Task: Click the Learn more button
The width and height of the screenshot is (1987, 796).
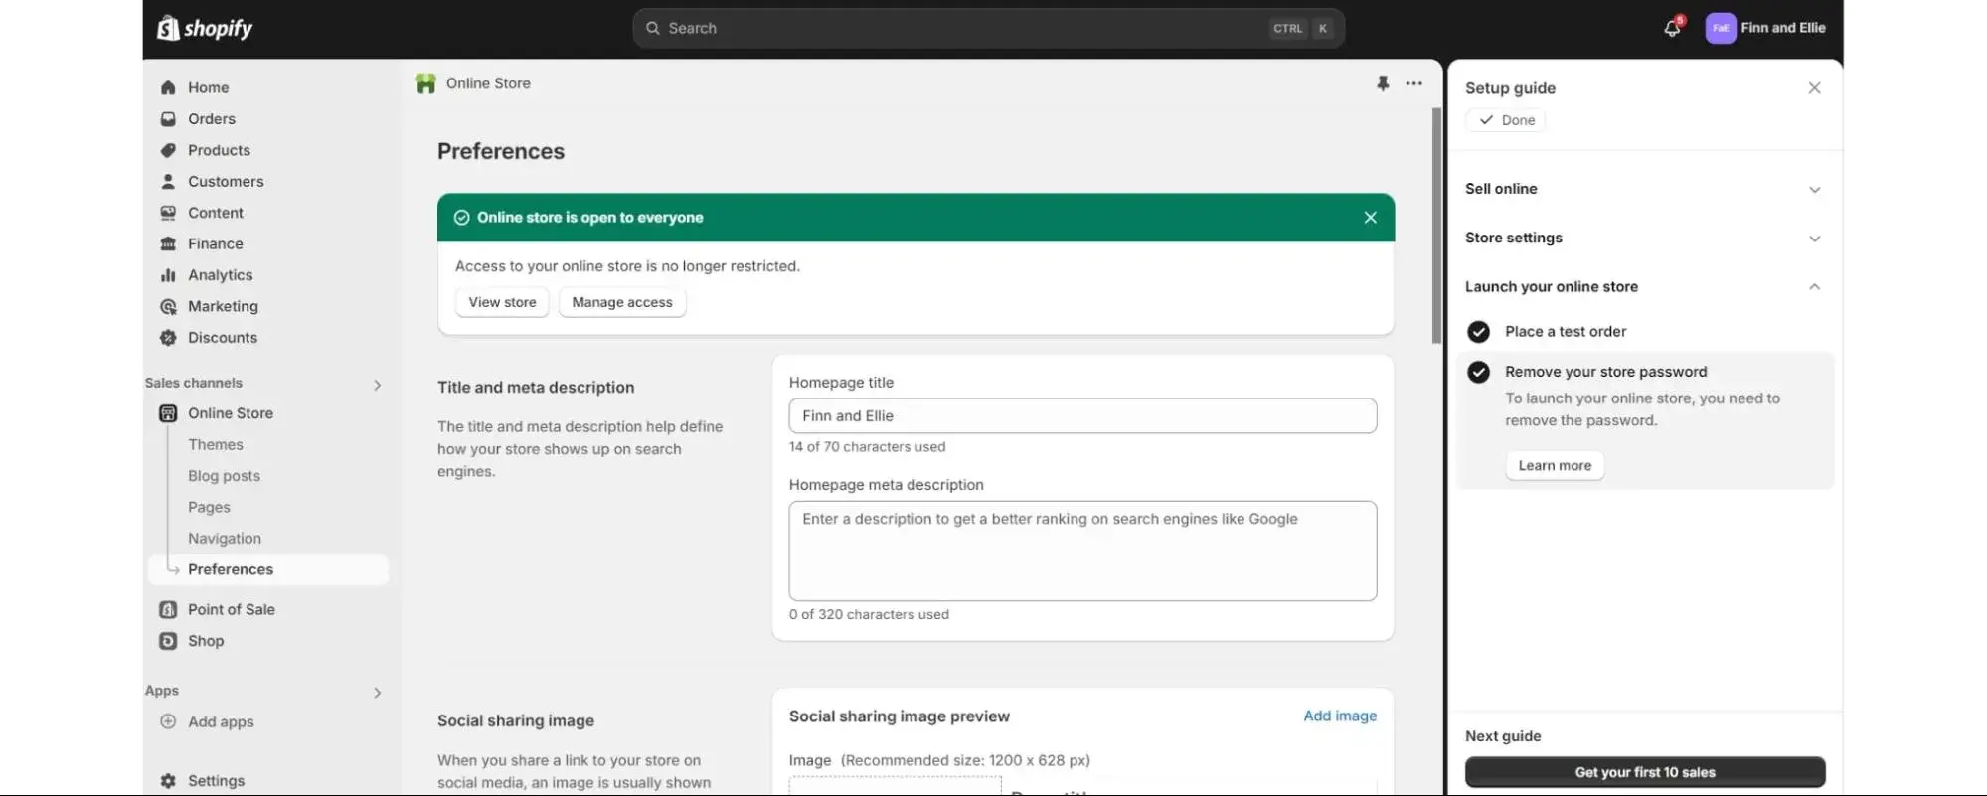Action: (x=1555, y=465)
